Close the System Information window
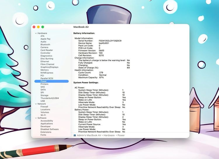 [x=34, y=27]
